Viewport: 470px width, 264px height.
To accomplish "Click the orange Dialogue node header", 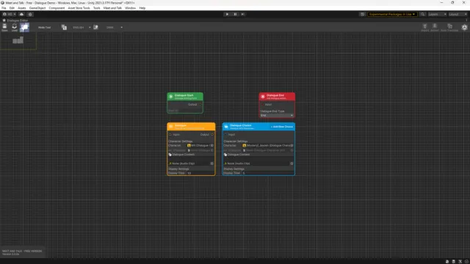I will (191, 127).
